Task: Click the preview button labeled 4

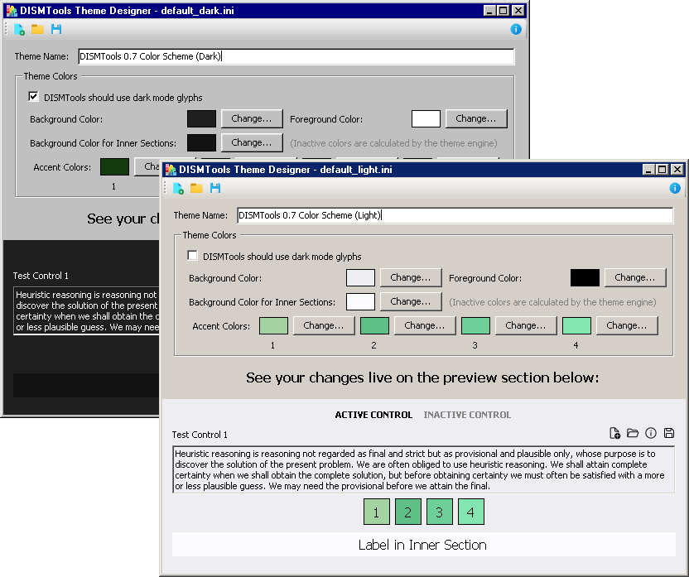Action: 471,512
